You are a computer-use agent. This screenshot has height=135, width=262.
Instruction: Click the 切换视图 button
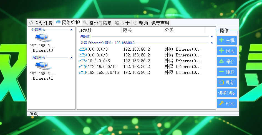pos(227,93)
